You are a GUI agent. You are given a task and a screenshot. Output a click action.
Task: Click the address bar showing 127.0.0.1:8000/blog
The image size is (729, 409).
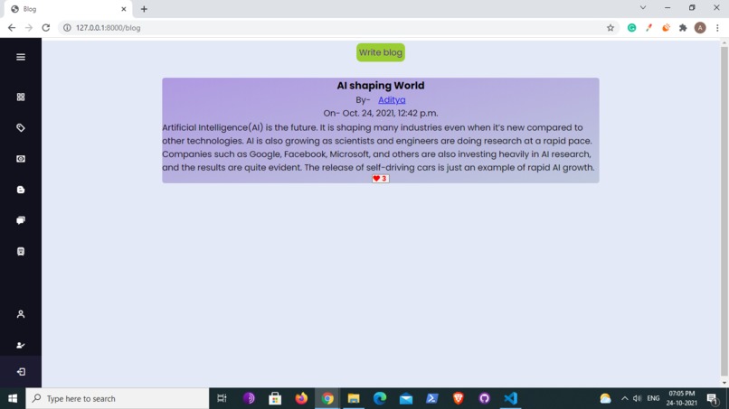(x=339, y=28)
